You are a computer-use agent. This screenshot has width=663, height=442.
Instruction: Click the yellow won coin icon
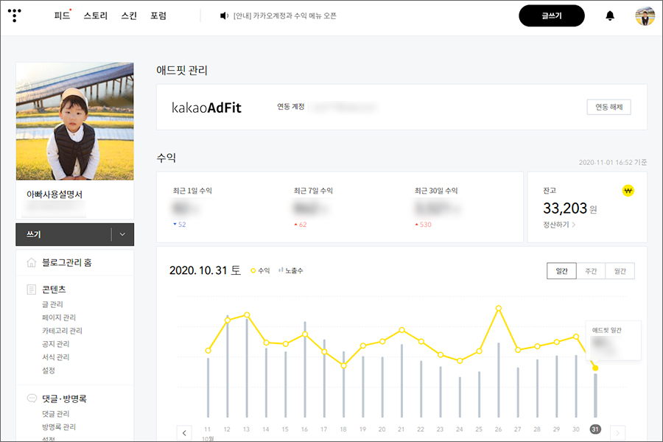tap(628, 191)
